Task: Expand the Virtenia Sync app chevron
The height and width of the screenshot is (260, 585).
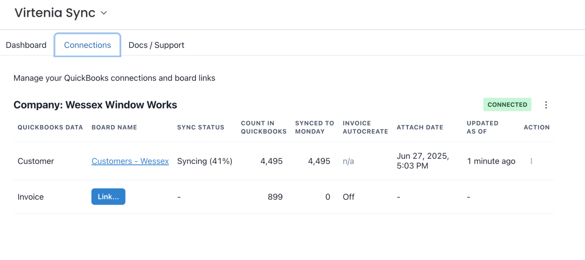Action: click(x=104, y=13)
